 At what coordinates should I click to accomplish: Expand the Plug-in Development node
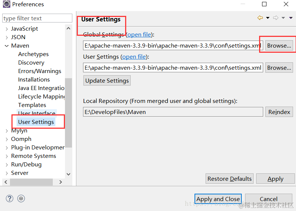coord(7,148)
